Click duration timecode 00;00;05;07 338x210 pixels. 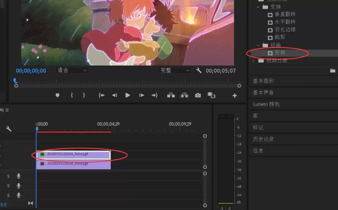(x=221, y=71)
